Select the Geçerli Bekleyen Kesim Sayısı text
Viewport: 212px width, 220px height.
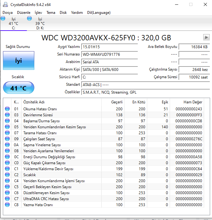coord(47,187)
